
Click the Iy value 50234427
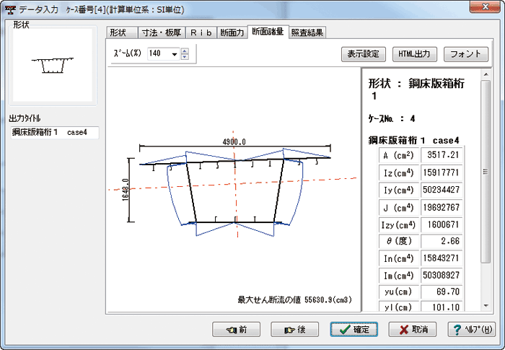point(442,190)
